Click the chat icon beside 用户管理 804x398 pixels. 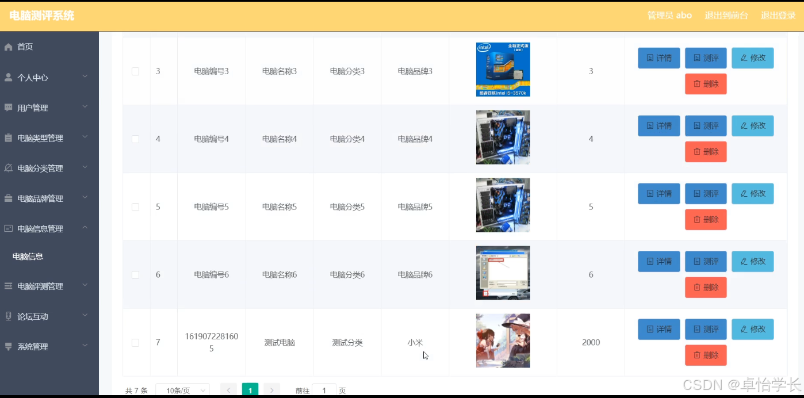(x=8, y=108)
